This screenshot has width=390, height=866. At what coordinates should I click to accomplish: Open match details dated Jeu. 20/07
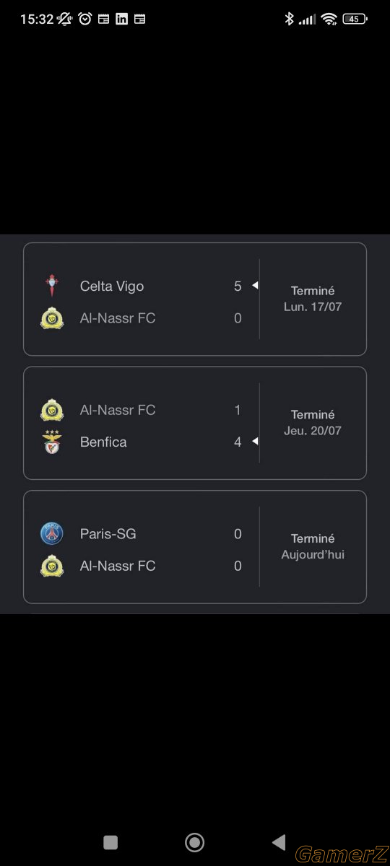(x=195, y=423)
